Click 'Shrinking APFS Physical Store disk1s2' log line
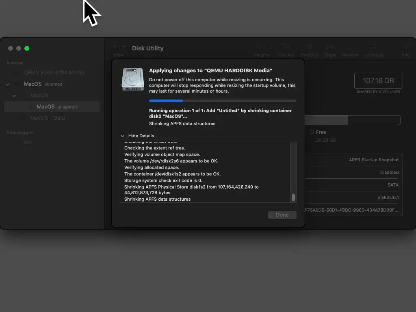 pyautogui.click(x=191, y=190)
